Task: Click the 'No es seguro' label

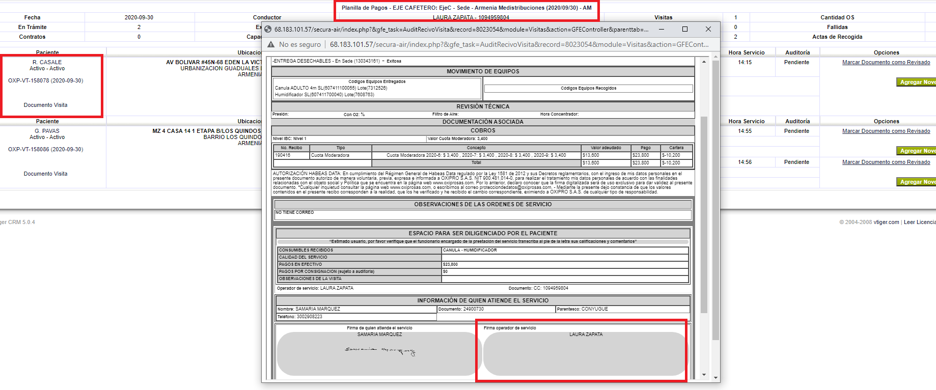Action: (x=300, y=45)
